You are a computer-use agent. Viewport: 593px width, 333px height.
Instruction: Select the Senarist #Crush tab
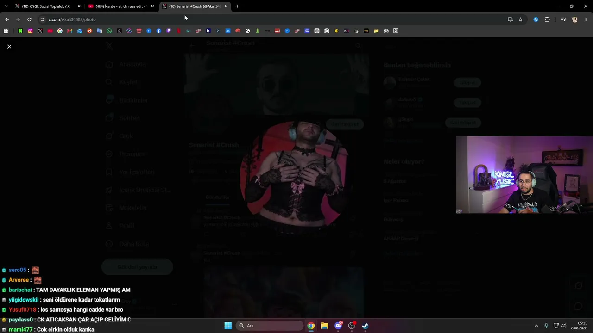[x=195, y=6]
